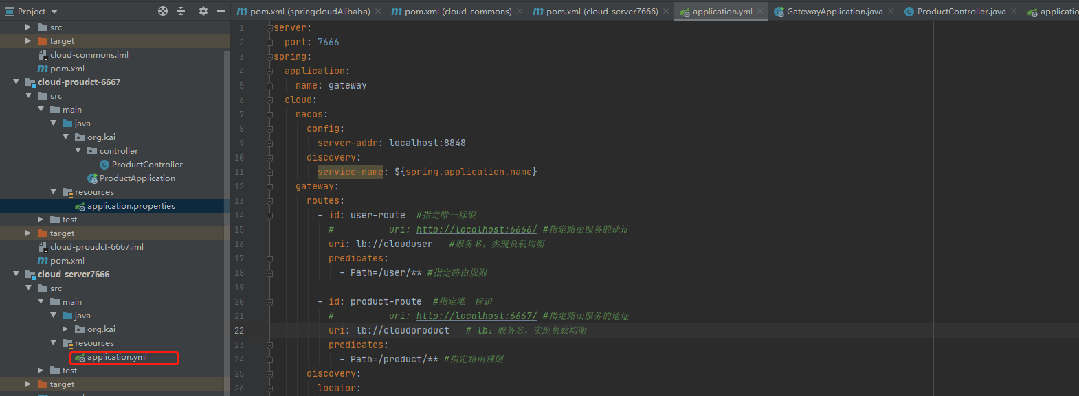Expand the collapsed org.kai package arrow
Screen dimensions: 1079x396
click(x=65, y=329)
